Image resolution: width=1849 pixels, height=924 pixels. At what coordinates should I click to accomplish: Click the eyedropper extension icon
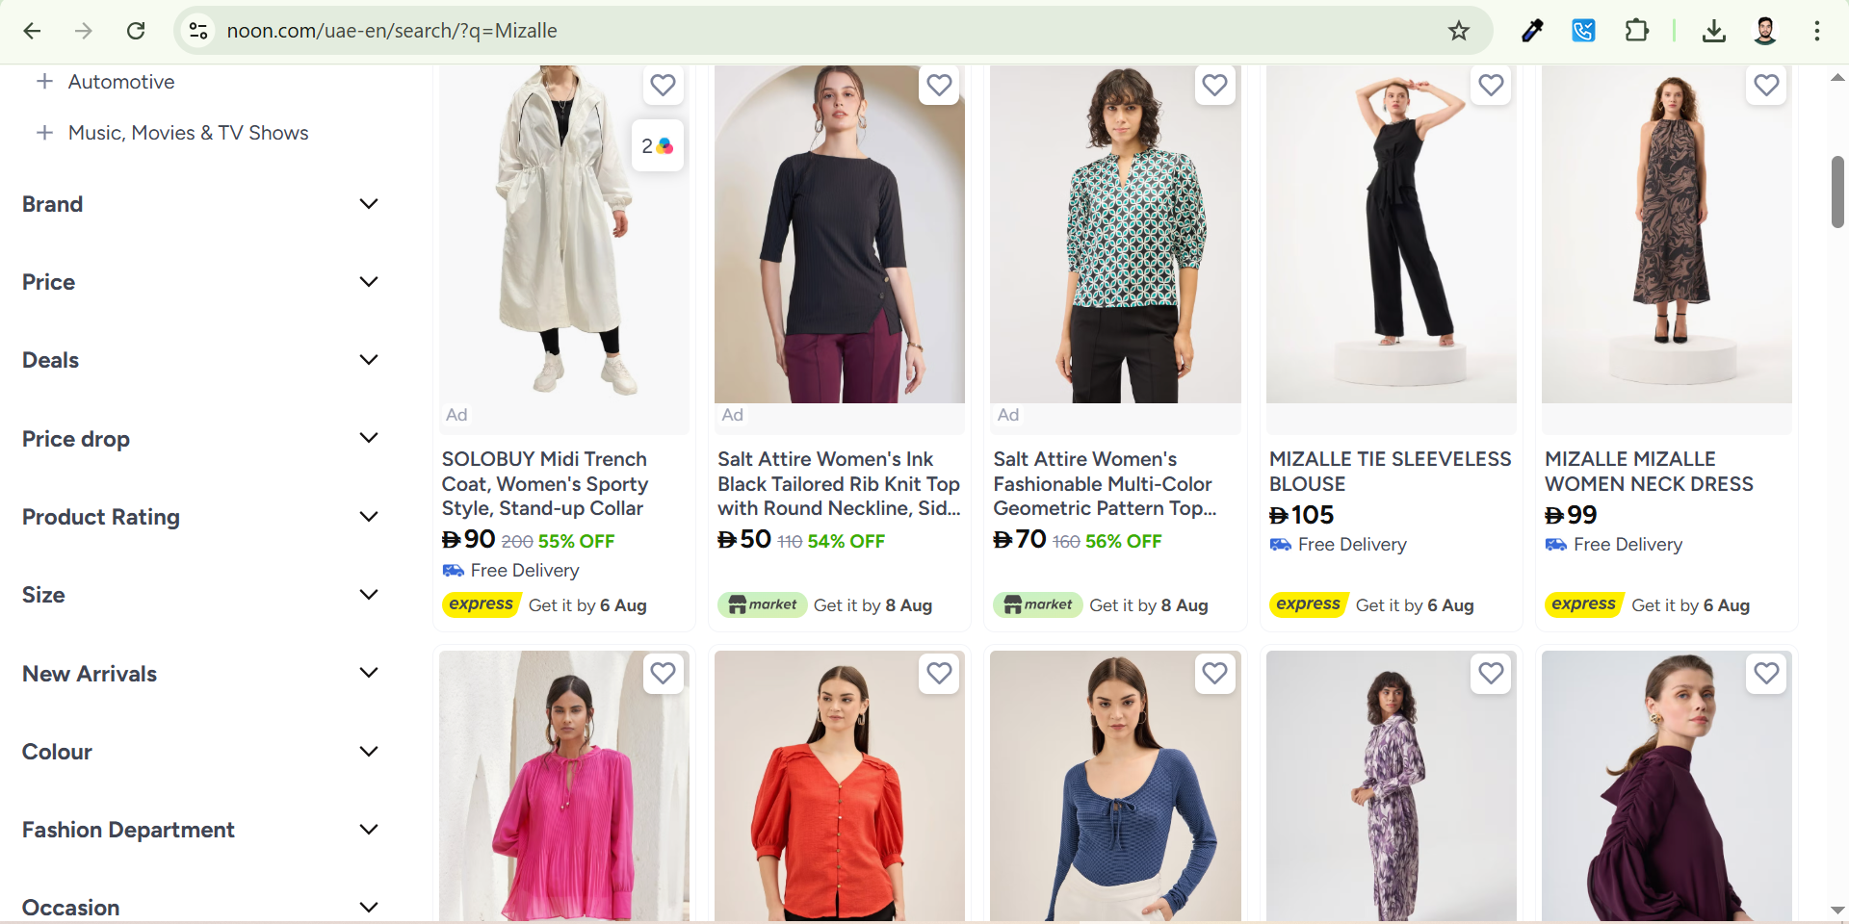click(x=1531, y=31)
